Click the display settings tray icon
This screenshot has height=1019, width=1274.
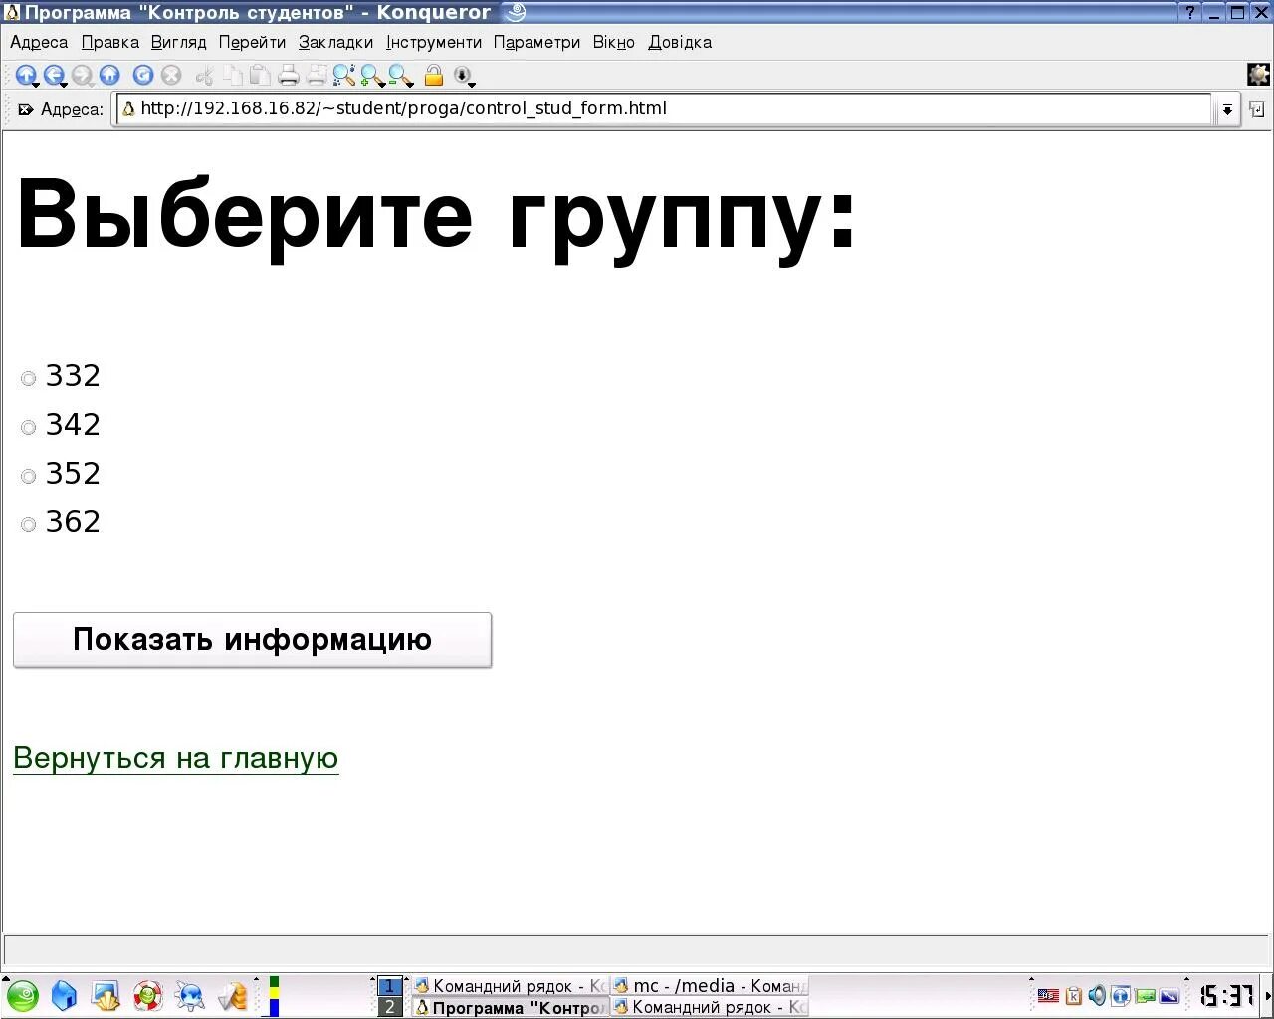(1169, 995)
